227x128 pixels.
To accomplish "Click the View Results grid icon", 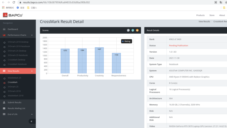I will (4, 71).
